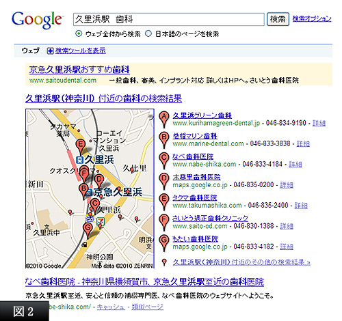
Task: Click marker D icon in the results list
Action: (x=164, y=181)
